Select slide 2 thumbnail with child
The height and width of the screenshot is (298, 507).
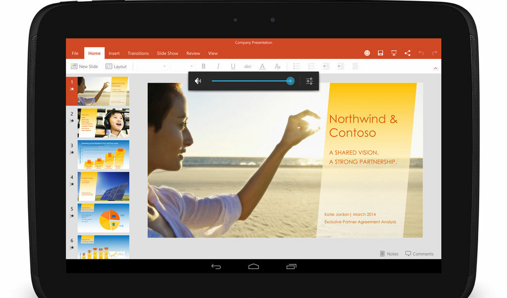click(x=103, y=123)
